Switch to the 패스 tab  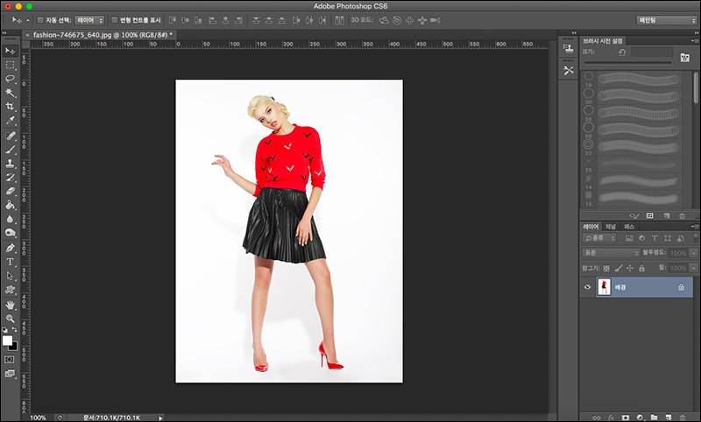[630, 227]
